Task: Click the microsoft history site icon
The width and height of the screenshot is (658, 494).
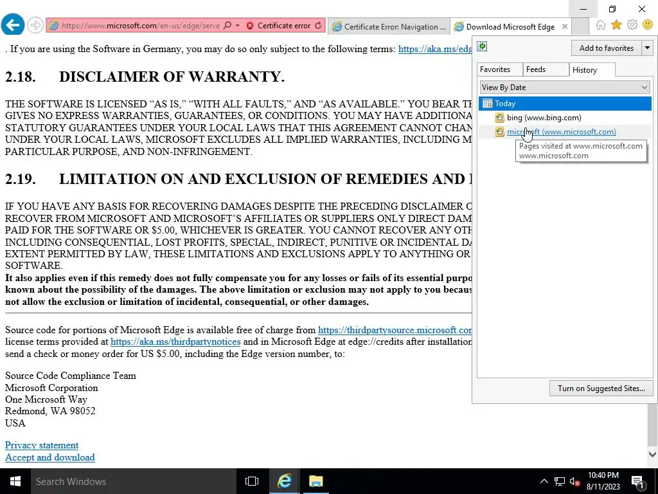Action: click(x=499, y=133)
